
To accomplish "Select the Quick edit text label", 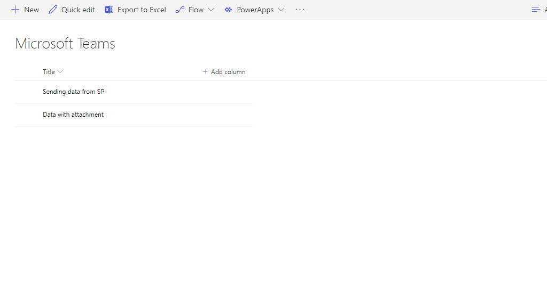I will (x=78, y=10).
